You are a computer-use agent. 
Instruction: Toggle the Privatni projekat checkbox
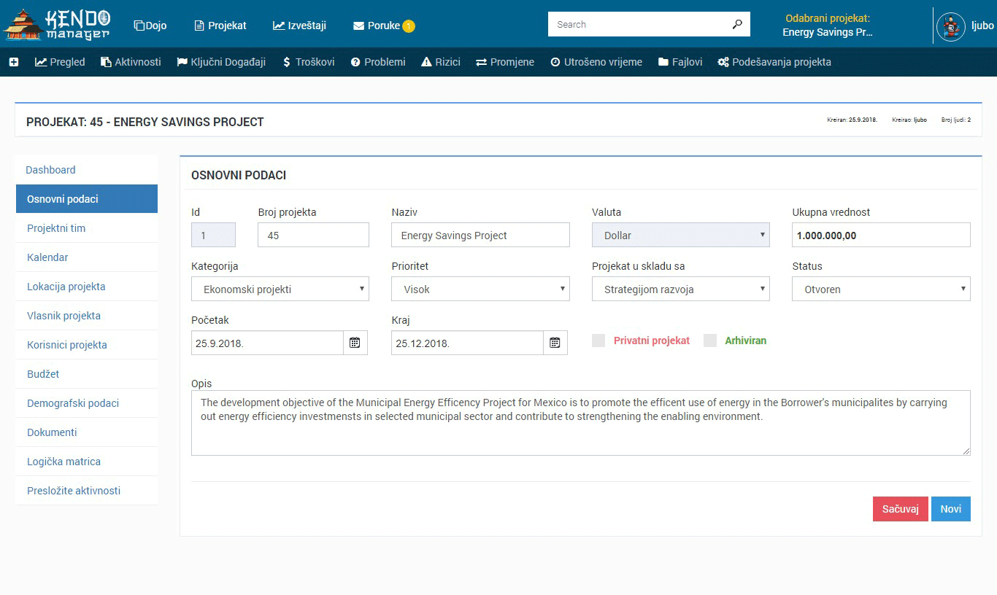tap(598, 341)
